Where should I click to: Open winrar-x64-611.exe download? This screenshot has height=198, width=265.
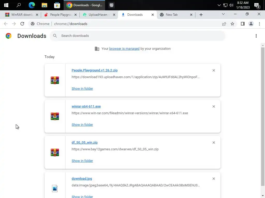[86, 106]
